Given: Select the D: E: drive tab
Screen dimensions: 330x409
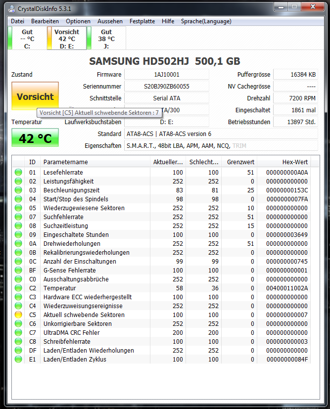Looking at the screenshot, I should pyautogui.click(x=67, y=39).
